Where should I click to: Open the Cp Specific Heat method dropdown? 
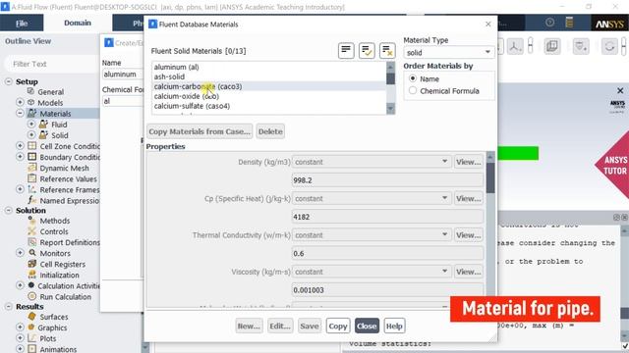(x=372, y=198)
